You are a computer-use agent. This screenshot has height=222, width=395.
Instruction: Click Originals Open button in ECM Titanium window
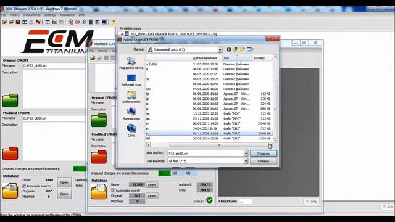[x=64, y=194]
